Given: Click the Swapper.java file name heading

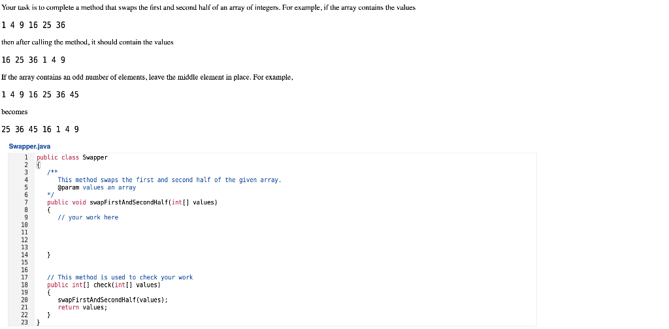Looking at the screenshot, I should pyautogui.click(x=29, y=146).
